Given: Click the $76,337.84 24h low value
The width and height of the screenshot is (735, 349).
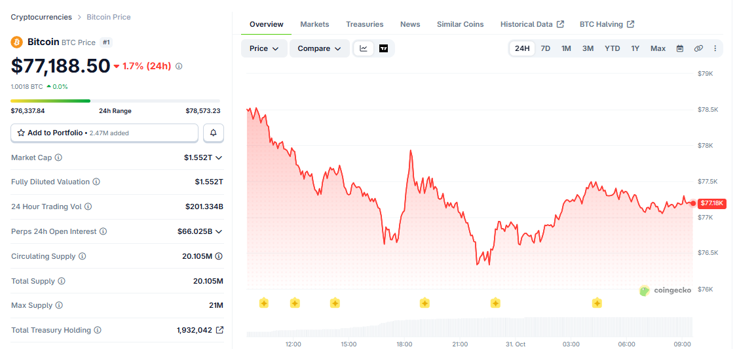Looking at the screenshot, I should tap(28, 111).
